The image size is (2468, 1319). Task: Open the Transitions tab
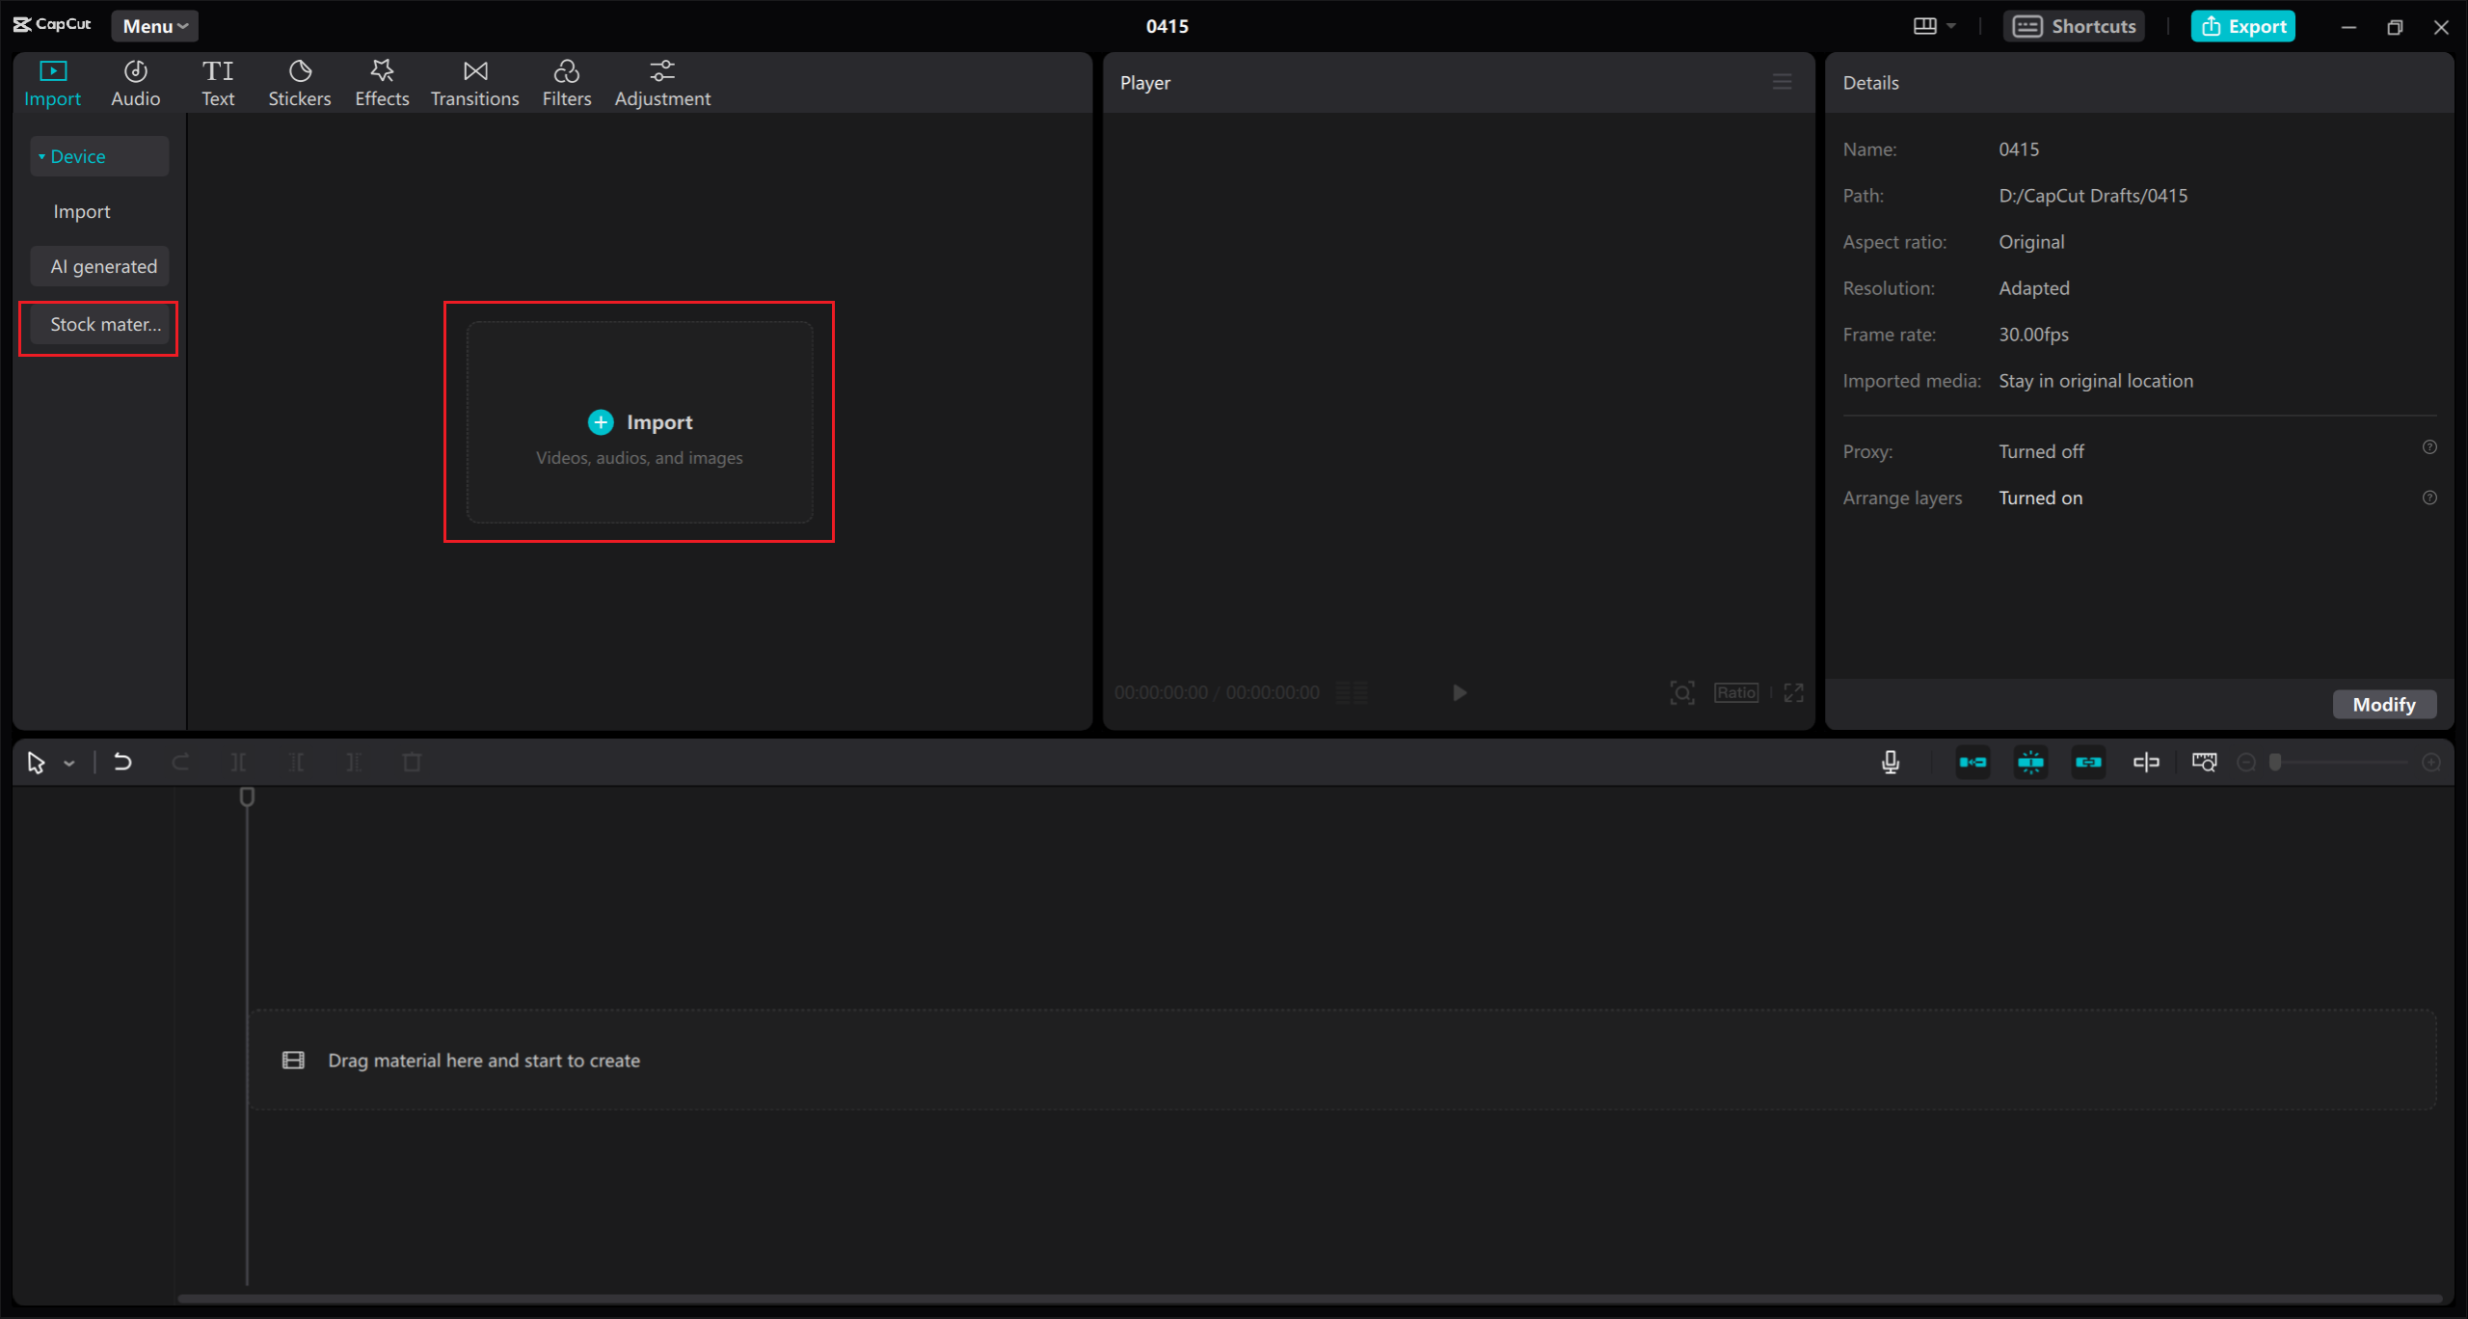(474, 83)
